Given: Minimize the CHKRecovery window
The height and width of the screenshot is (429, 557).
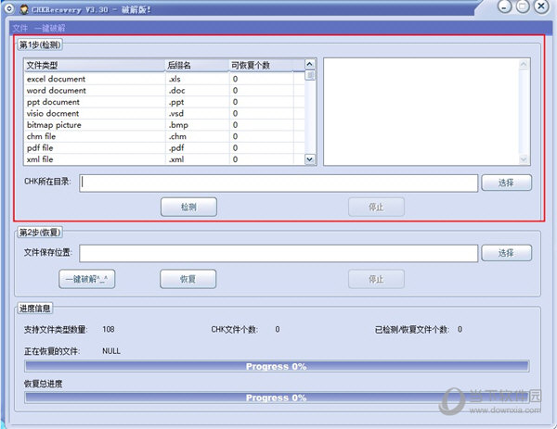Looking at the screenshot, I should pos(504,6).
